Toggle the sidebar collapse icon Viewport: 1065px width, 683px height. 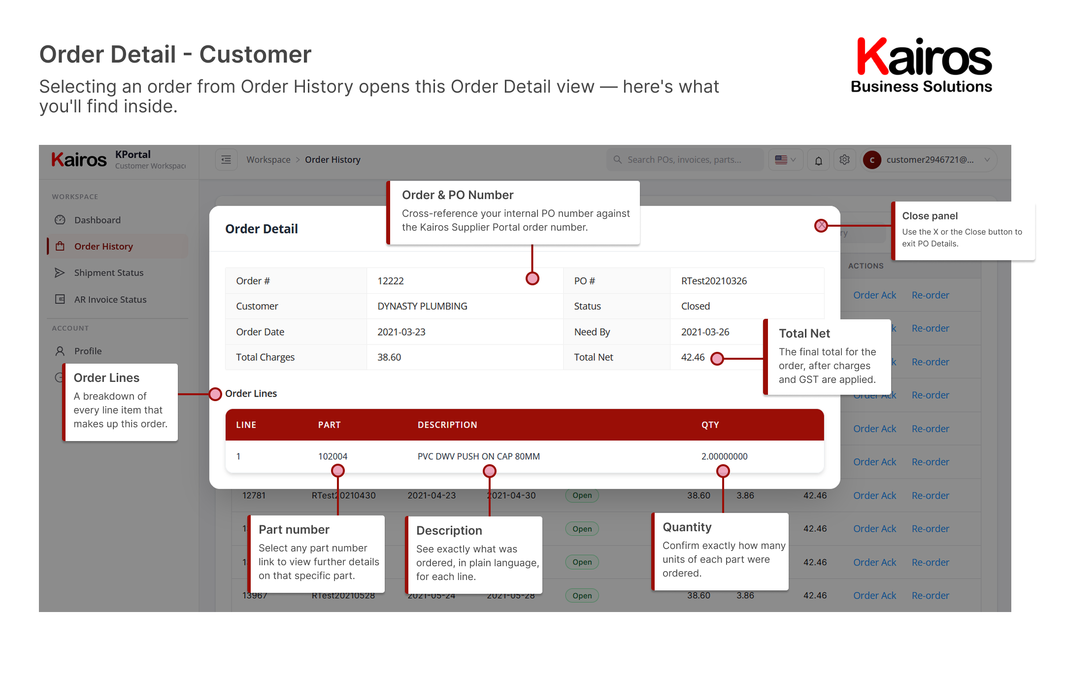pyautogui.click(x=226, y=160)
